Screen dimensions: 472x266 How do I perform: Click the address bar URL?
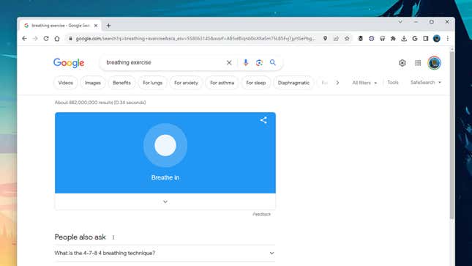pos(195,39)
